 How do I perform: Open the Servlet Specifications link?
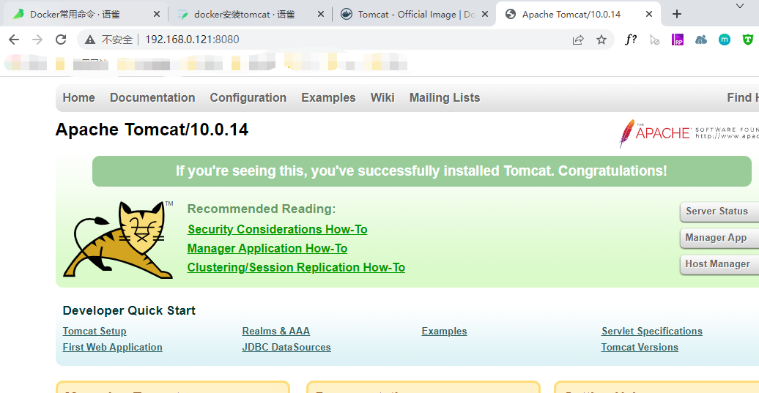(x=652, y=331)
